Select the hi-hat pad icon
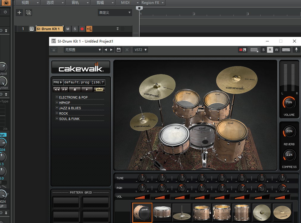301x223 pixels. click(x=182, y=213)
